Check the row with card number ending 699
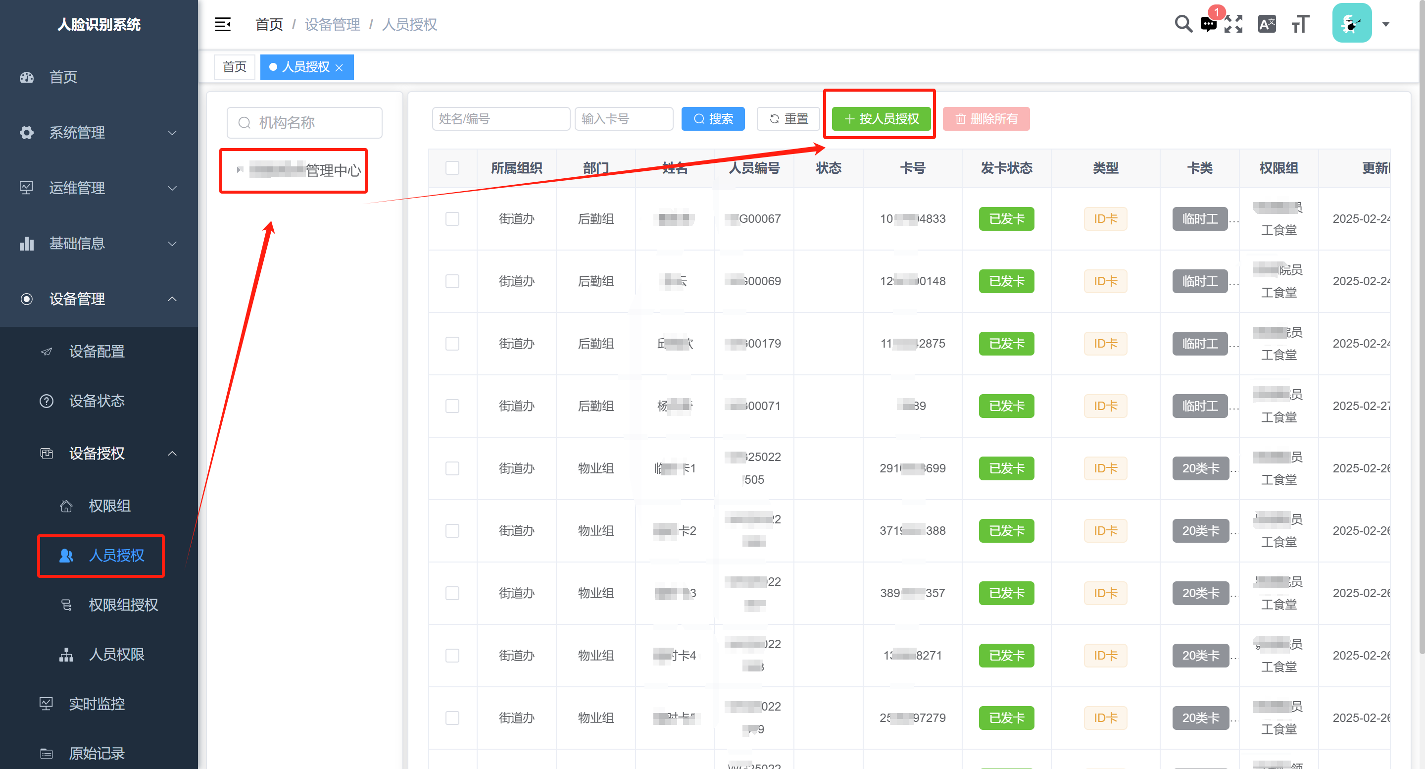The height and width of the screenshot is (769, 1425). (x=452, y=468)
